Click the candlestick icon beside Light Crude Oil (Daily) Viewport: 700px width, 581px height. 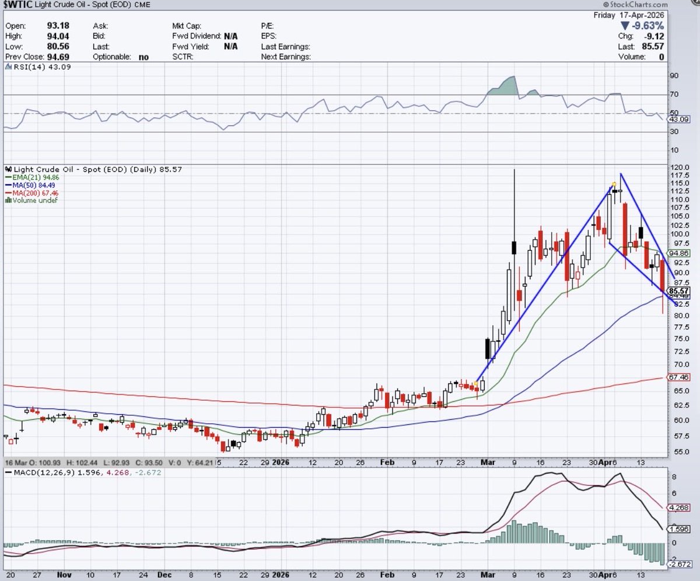7,170
